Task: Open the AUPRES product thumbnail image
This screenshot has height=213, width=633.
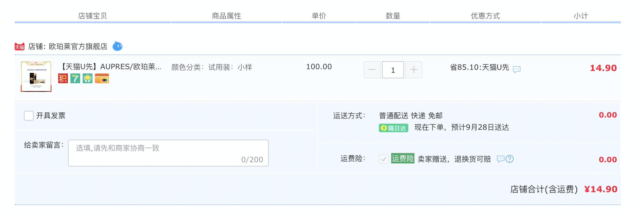Action: pyautogui.click(x=36, y=77)
